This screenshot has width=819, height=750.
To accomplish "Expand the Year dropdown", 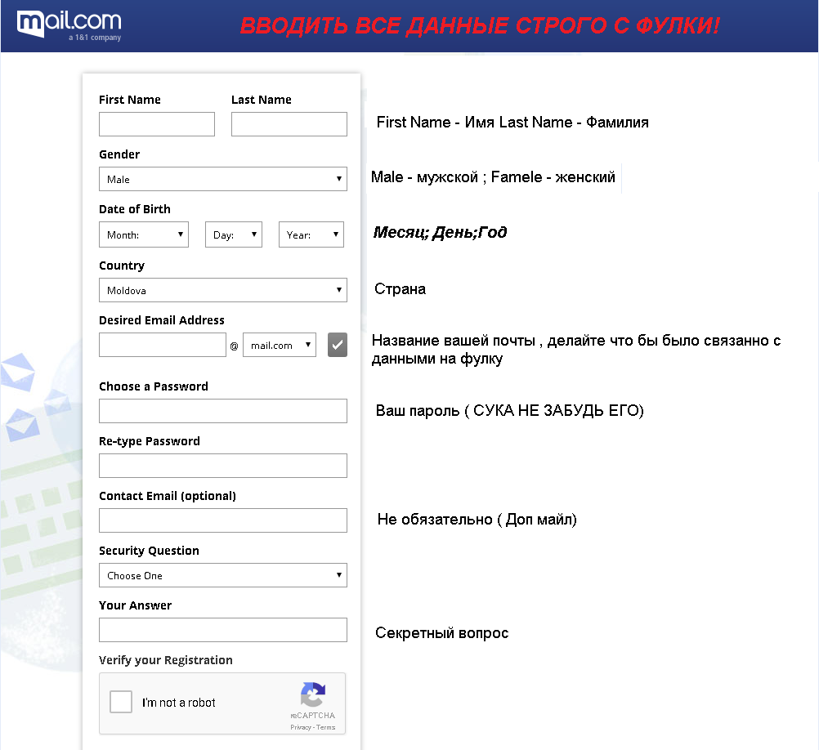I will (x=311, y=234).
